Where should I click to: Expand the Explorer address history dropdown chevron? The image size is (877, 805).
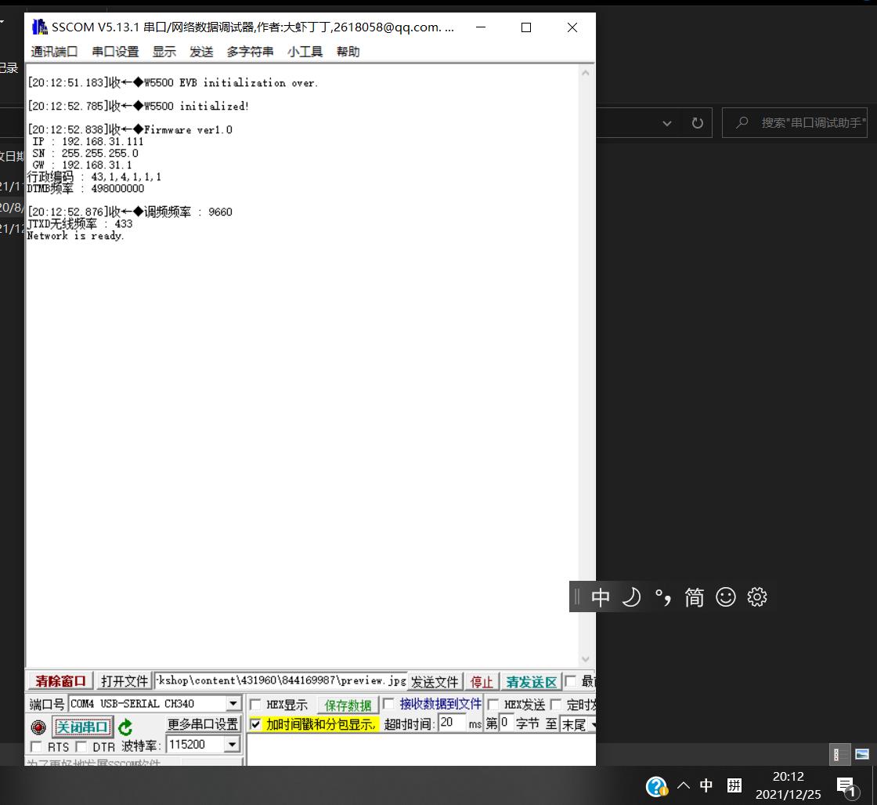tap(666, 123)
